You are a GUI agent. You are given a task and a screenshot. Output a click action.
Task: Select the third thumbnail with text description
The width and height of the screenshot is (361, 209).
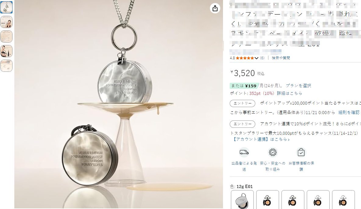(6, 37)
